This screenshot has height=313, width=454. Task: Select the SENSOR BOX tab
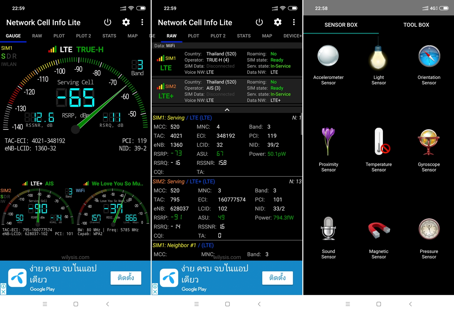coord(341,25)
